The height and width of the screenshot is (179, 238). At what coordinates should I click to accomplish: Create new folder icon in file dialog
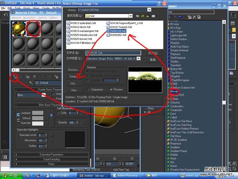(147, 16)
